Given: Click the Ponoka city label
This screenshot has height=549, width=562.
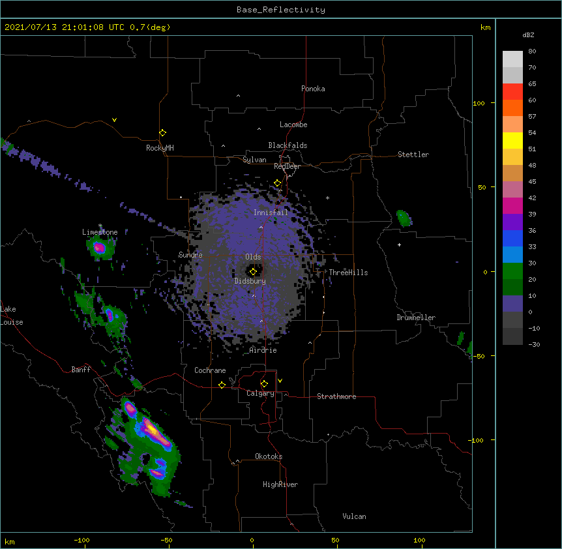Looking at the screenshot, I should pyautogui.click(x=313, y=89).
